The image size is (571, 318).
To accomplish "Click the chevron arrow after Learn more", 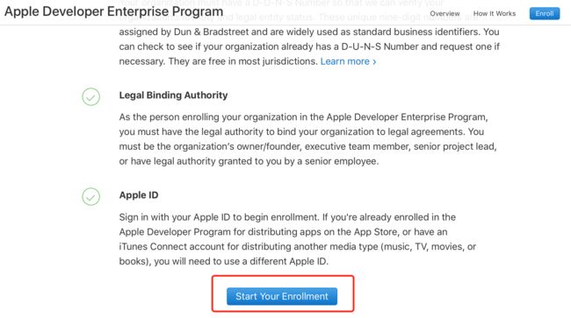I will point(374,61).
